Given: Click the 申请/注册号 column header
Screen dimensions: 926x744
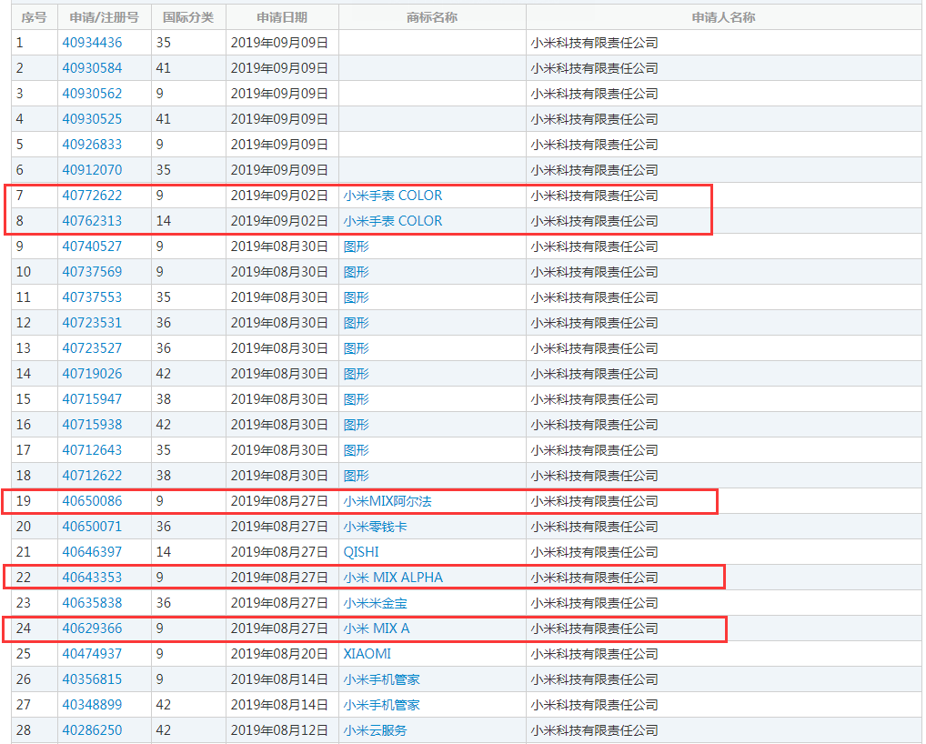Looking at the screenshot, I should 105,17.
